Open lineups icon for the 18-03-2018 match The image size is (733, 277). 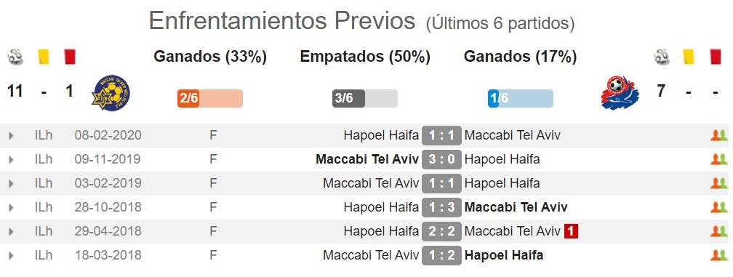tap(718, 255)
